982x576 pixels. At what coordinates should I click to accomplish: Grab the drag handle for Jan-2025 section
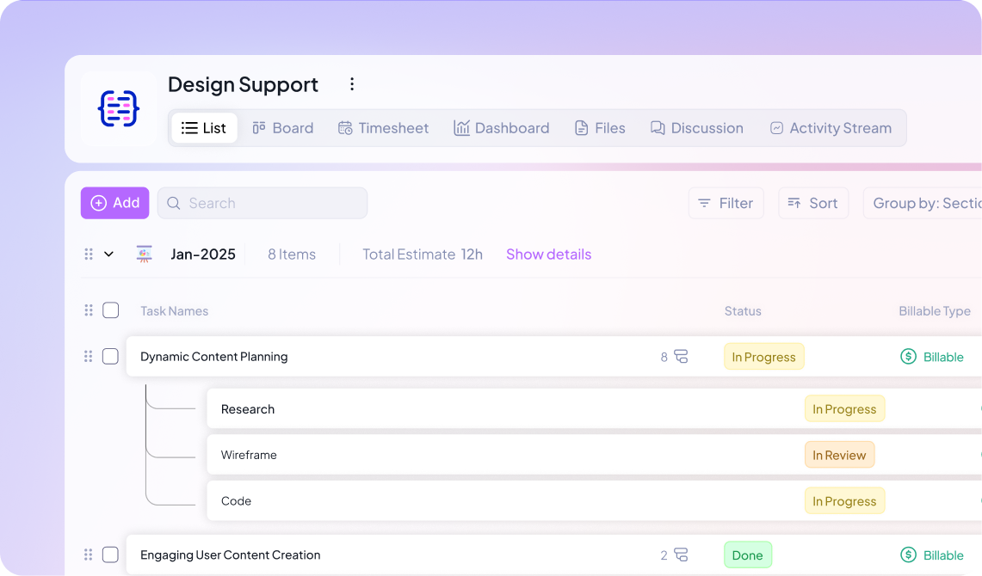coord(89,254)
